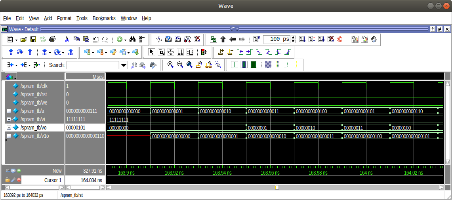
Task: Click the Insert Cursor icon
Action: pos(221,52)
